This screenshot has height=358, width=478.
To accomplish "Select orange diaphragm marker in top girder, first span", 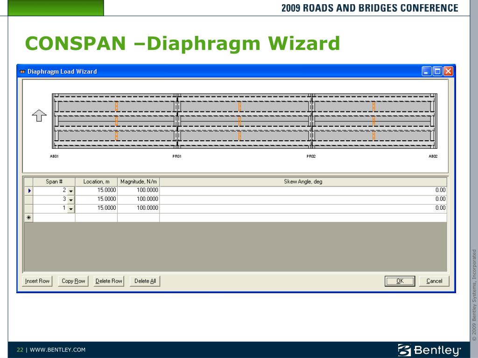I will click(x=116, y=106).
